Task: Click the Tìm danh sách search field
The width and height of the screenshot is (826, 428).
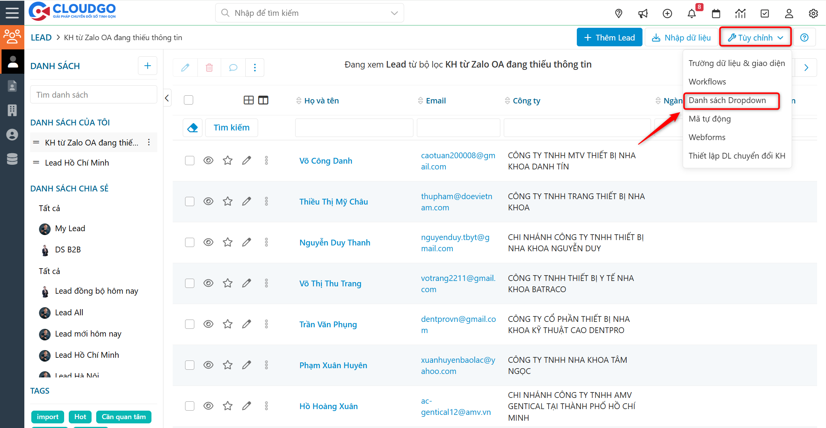Action: click(x=93, y=95)
